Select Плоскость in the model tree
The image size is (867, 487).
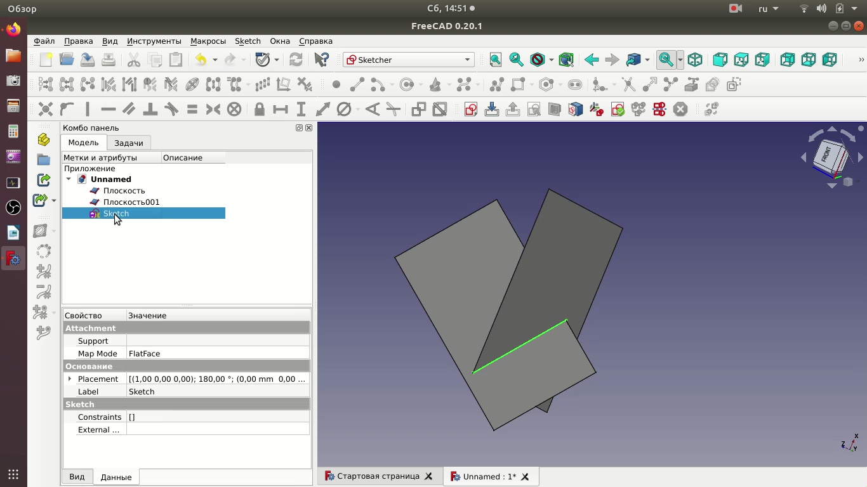click(124, 190)
